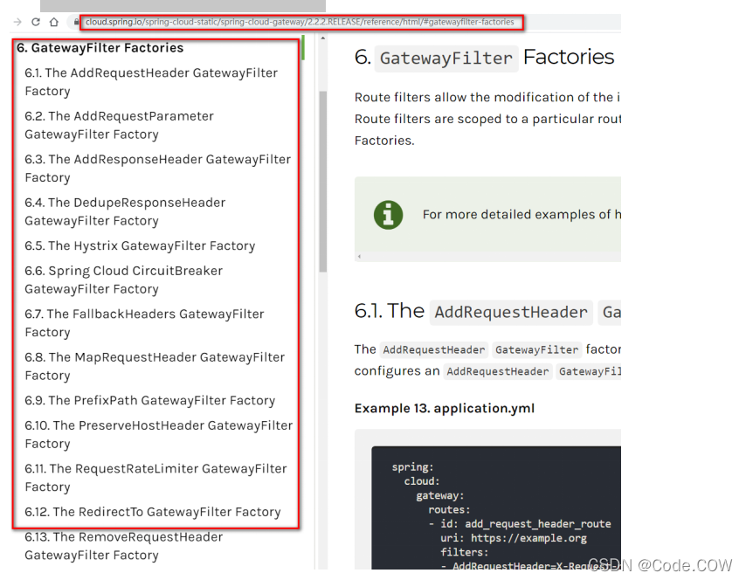Image resolution: width=746 pixels, height=580 pixels.
Task: Click 'uri: https://example.org' code line
Action: (x=514, y=538)
